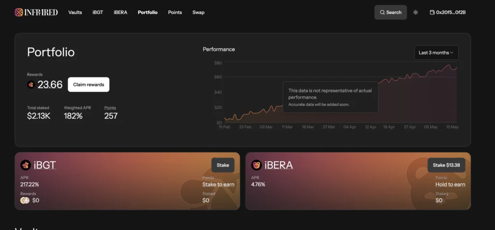Toggle light theme with sun icon

415,12
